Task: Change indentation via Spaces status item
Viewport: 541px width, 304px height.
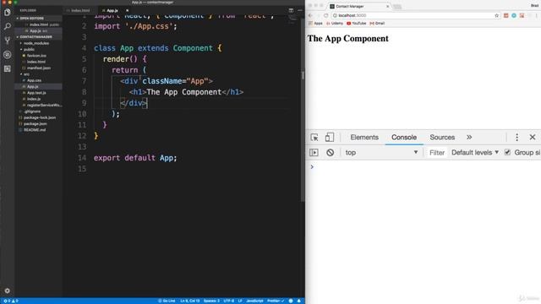Action: pos(211,301)
